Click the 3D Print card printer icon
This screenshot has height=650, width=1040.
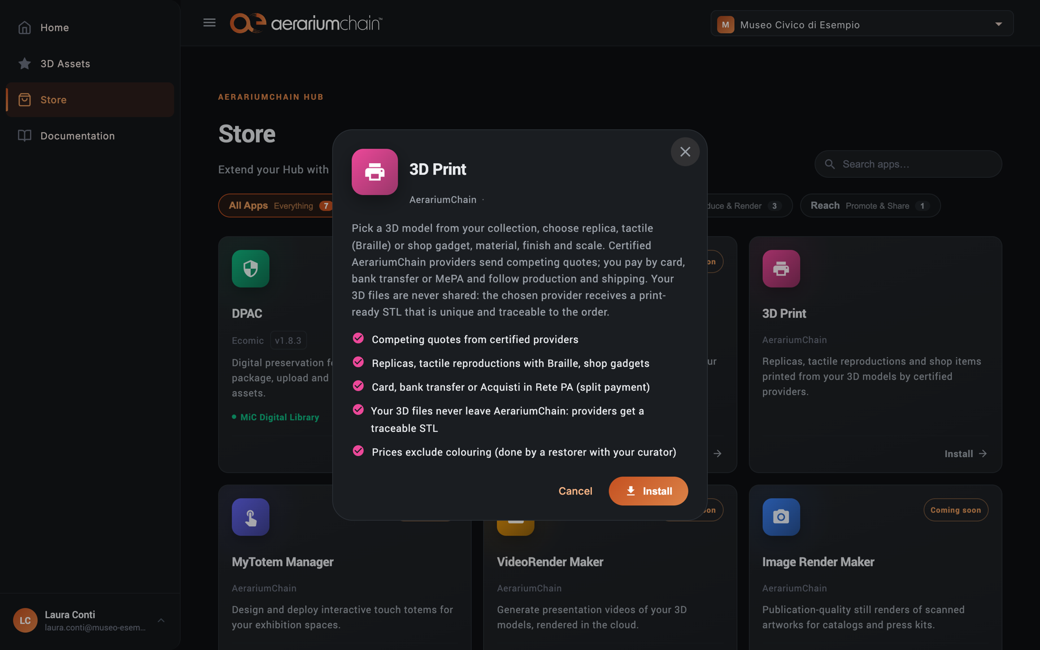781,269
